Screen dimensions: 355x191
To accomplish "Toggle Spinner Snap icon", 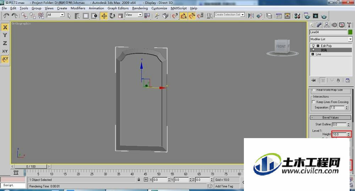I will click(x=200, y=16).
